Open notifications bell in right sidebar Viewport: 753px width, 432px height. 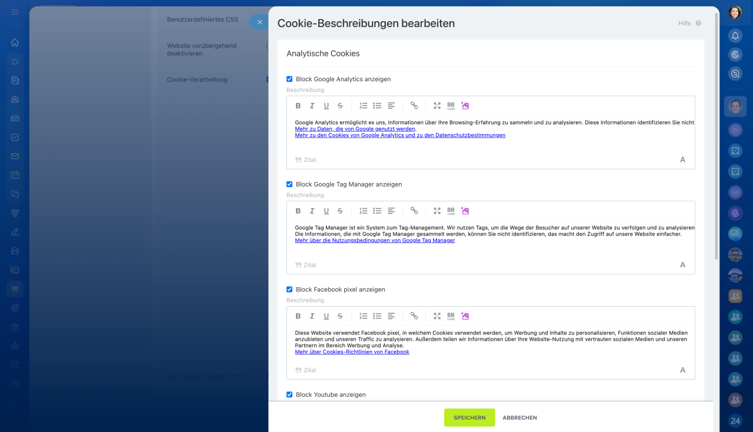pyautogui.click(x=735, y=36)
